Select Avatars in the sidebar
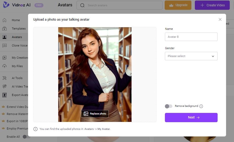The image size is (234, 142). [14, 37]
